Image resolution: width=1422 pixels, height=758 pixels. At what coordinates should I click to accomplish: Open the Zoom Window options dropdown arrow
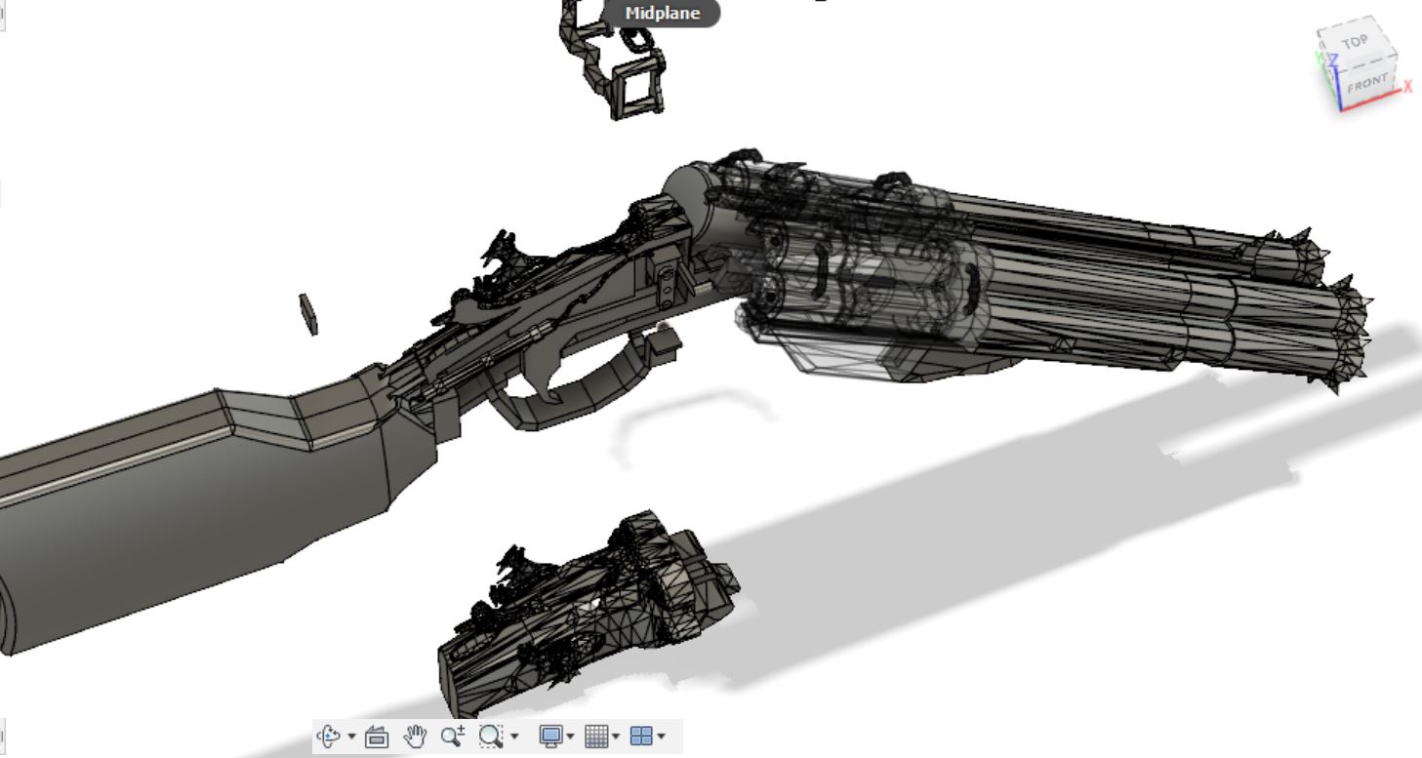click(515, 737)
